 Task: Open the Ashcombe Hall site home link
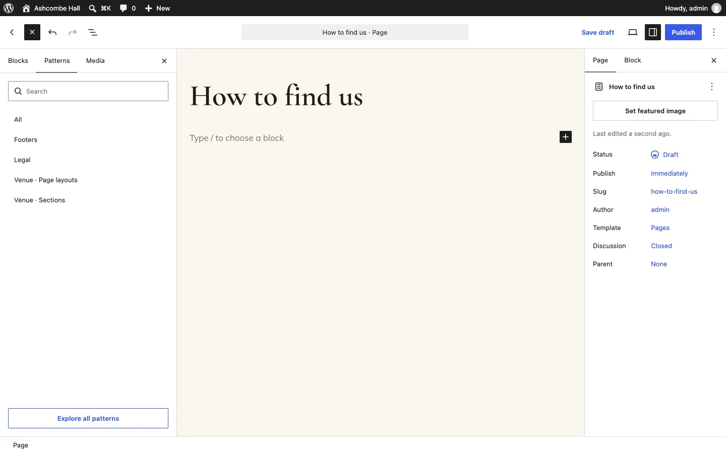tap(51, 8)
